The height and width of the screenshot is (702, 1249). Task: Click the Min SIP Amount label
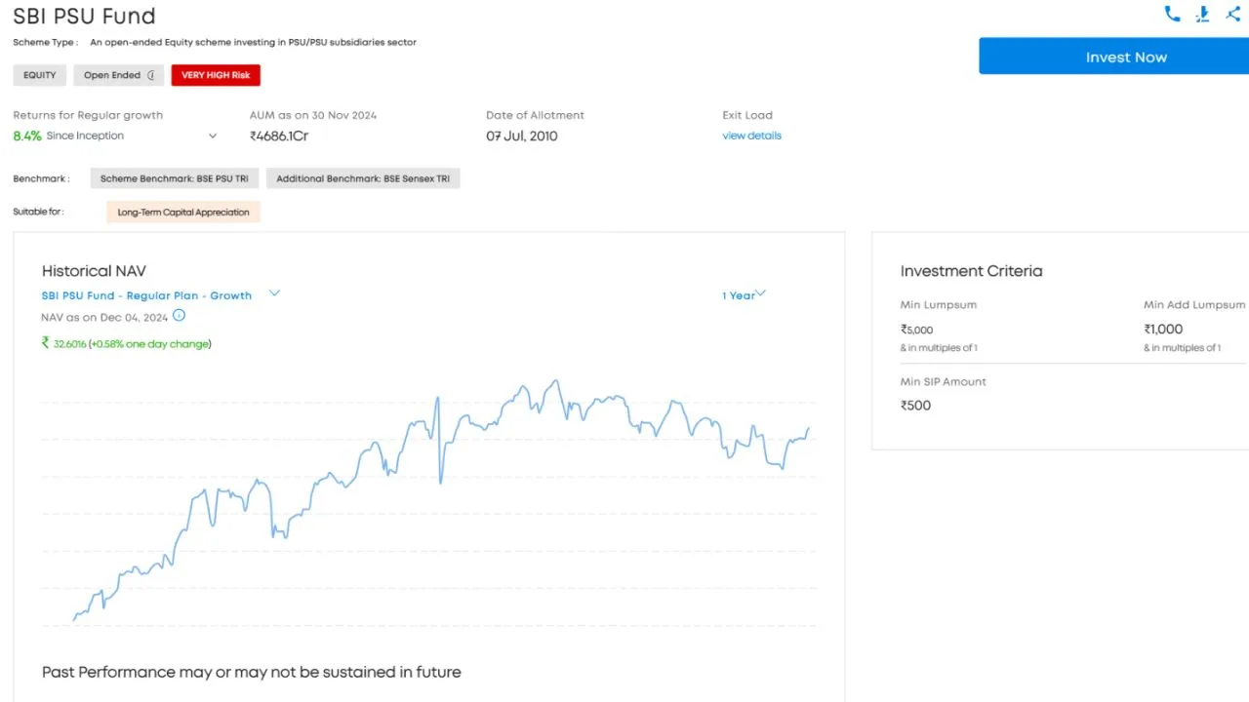(x=944, y=382)
